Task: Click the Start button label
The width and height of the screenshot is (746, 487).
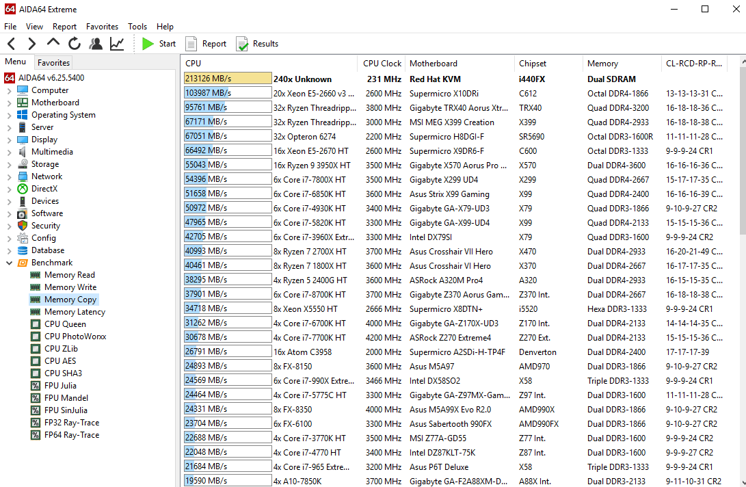Action: [x=168, y=44]
